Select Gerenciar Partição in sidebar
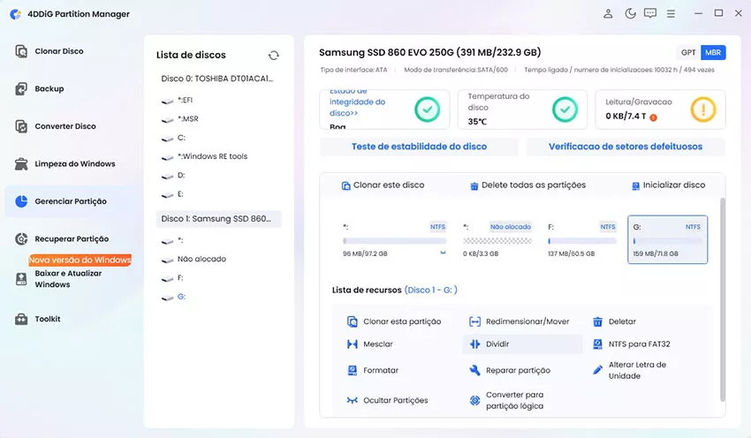Image resolution: width=751 pixels, height=438 pixels. 71,201
